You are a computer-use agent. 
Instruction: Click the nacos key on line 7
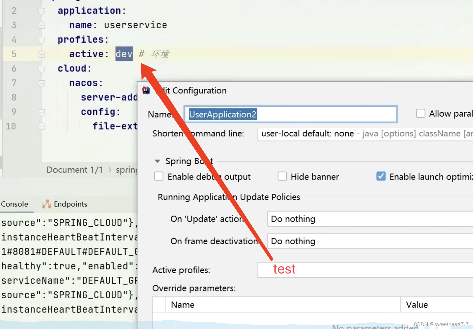pyautogui.click(x=83, y=83)
